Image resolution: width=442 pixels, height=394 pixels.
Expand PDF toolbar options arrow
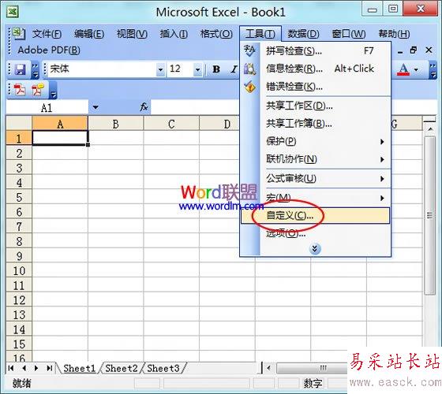[54, 91]
